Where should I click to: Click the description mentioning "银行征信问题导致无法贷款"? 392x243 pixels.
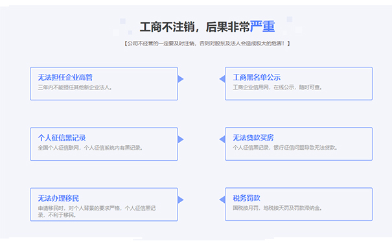(285, 148)
